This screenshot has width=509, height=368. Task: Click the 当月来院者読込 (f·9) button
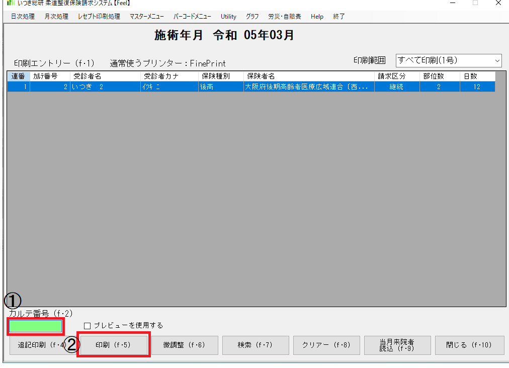coord(397,345)
